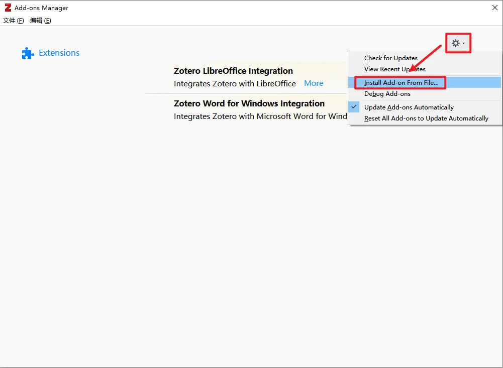Click 'Integrates Zotero with LibreOffice' description
The height and width of the screenshot is (368, 503).
tap(235, 84)
